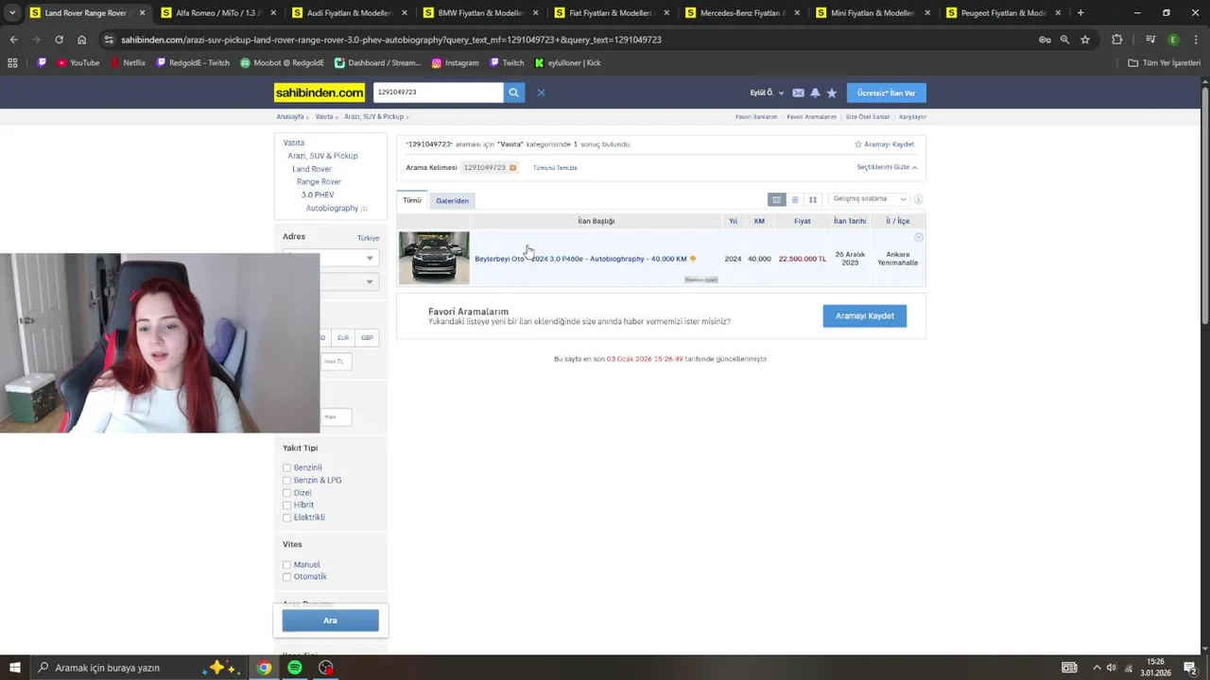Open Chrome from the taskbar
Screen dimensions: 1210x680
pyautogui.click(x=265, y=668)
